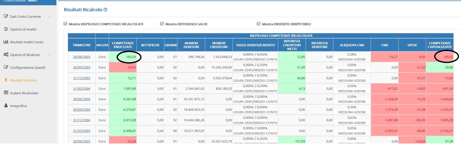Click the INTERESSI DEBITORI column header

coord(320,45)
